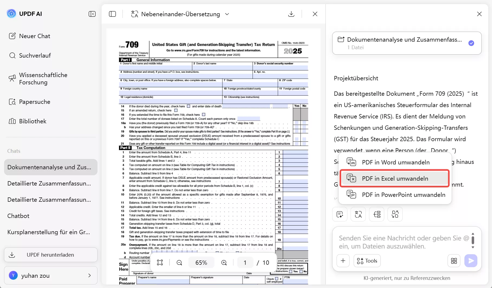
Task: Start a Neuer Chat
Action: [34, 36]
